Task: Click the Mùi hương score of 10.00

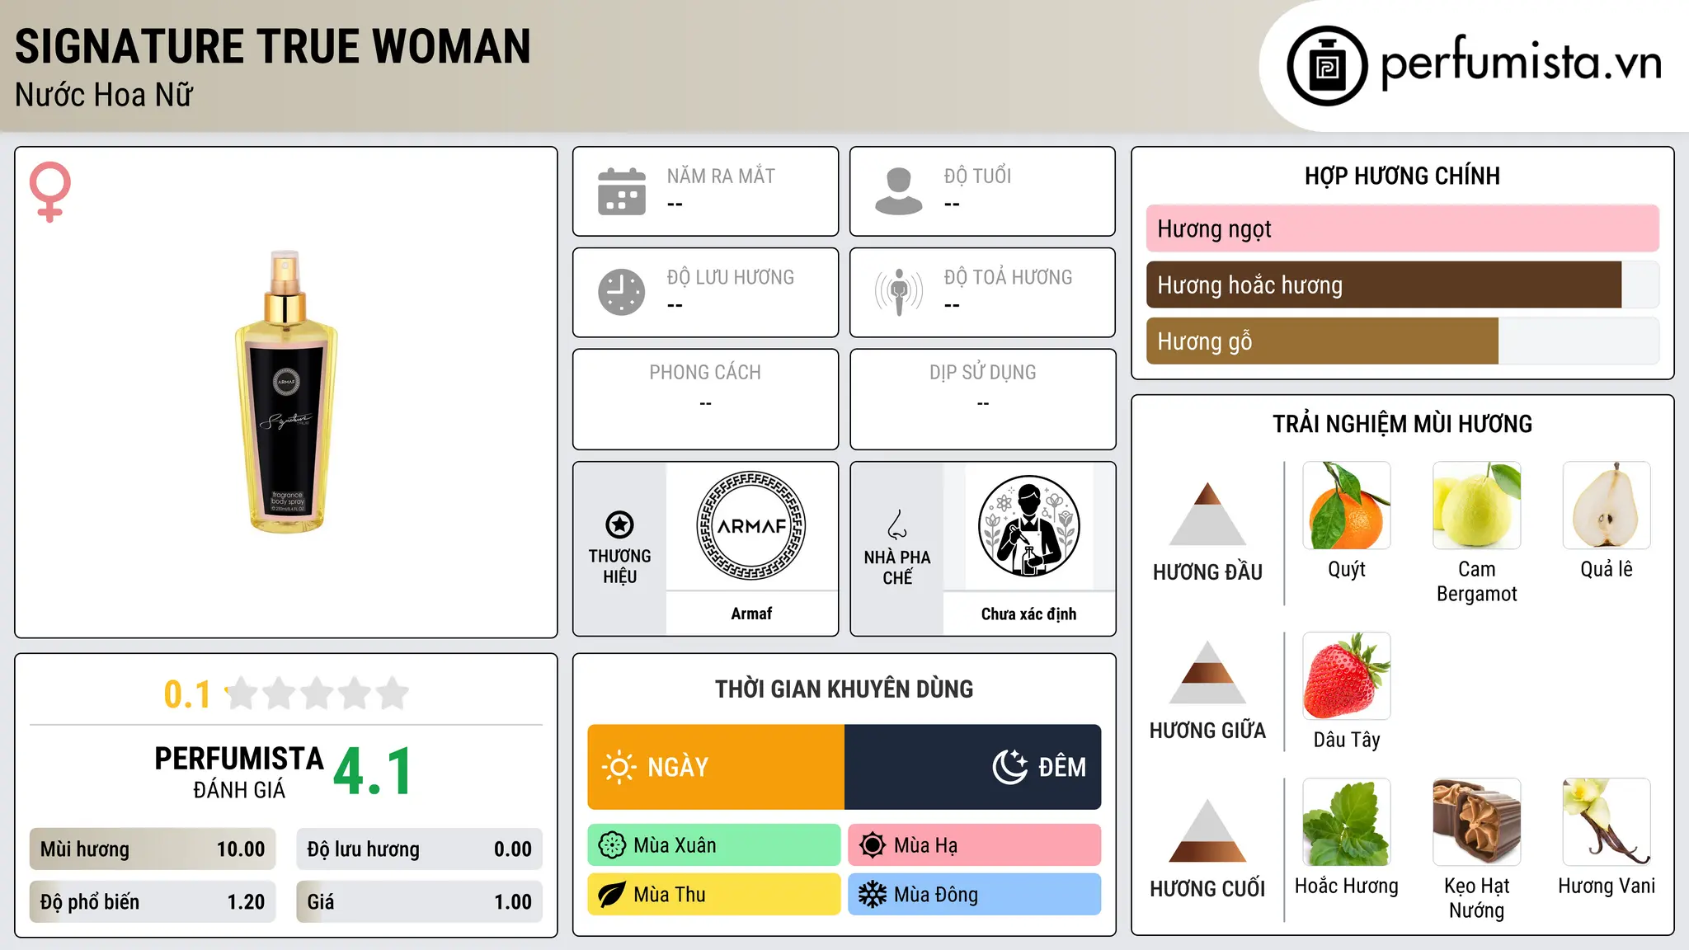Action: point(153,849)
